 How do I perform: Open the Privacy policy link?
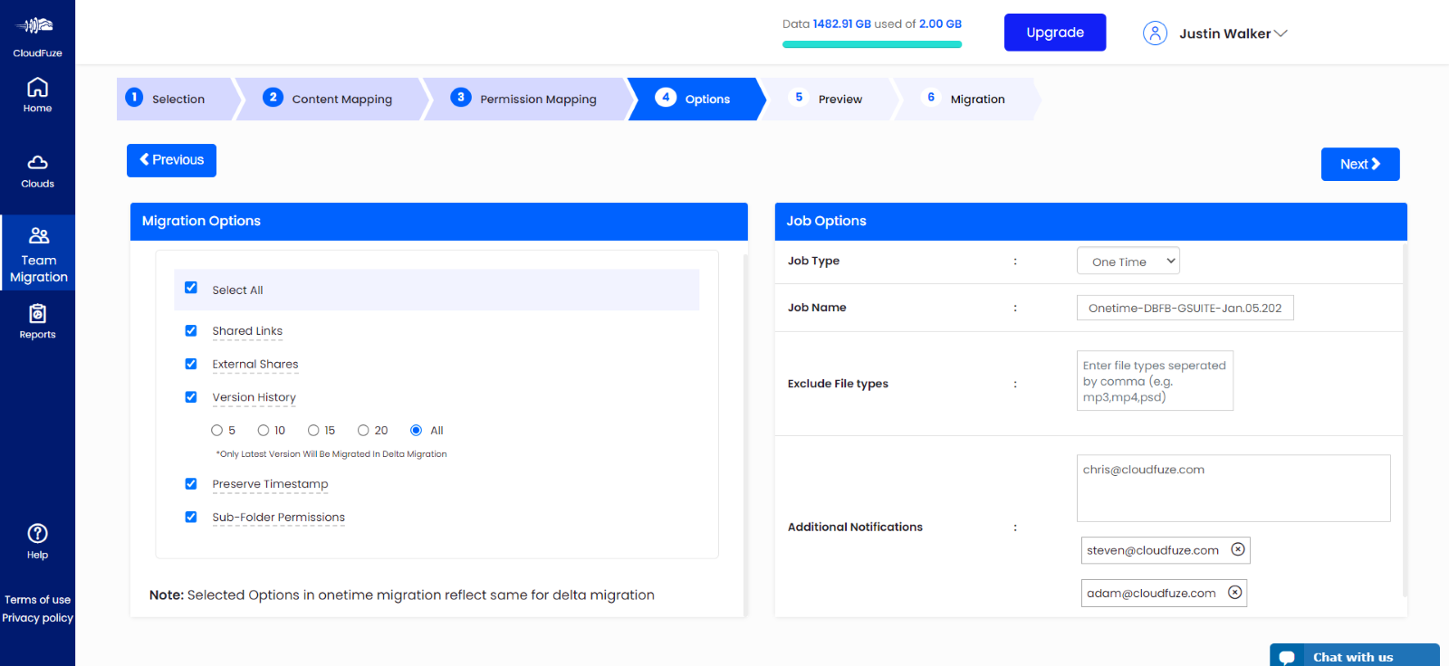coord(37,618)
